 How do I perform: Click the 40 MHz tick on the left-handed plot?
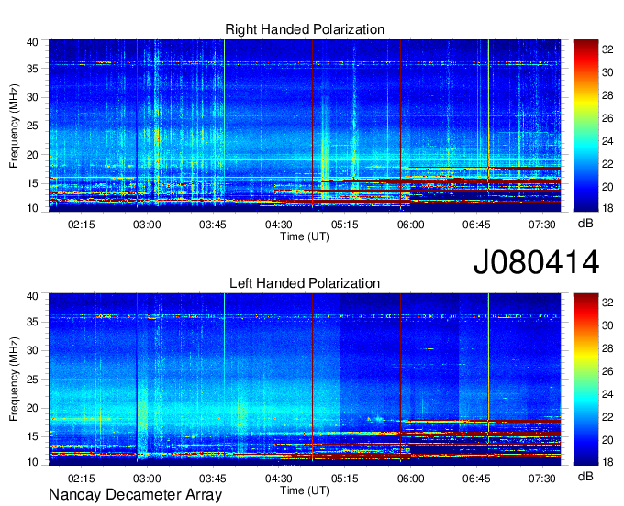[32, 296]
